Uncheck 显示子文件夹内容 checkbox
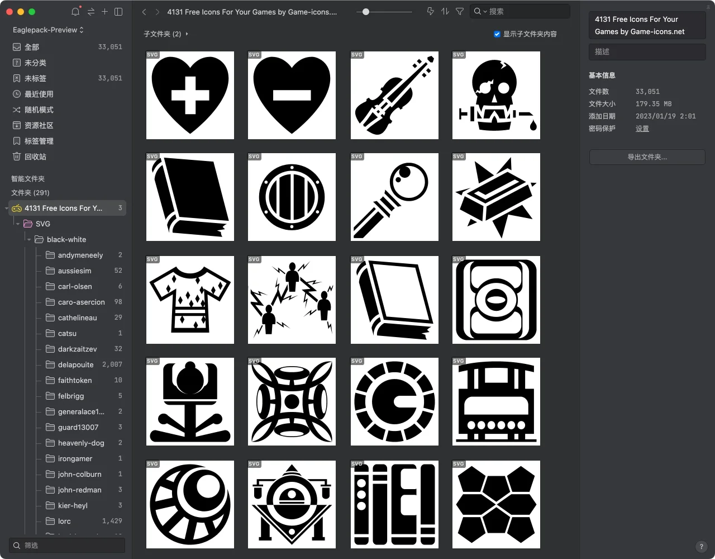 tap(497, 34)
